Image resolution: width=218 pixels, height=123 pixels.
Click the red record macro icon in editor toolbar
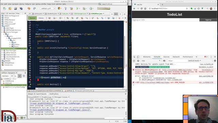[x=119, y=18]
